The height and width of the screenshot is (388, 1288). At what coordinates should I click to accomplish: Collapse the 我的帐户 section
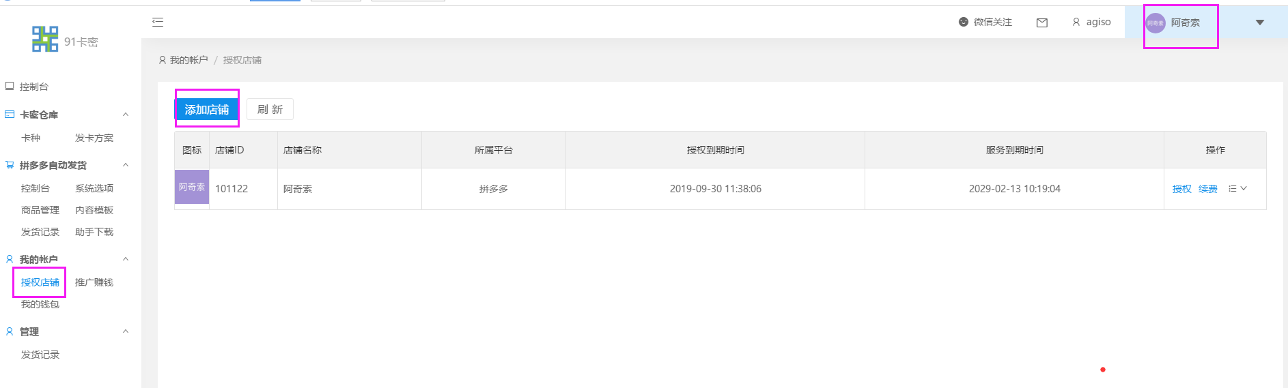[126, 259]
